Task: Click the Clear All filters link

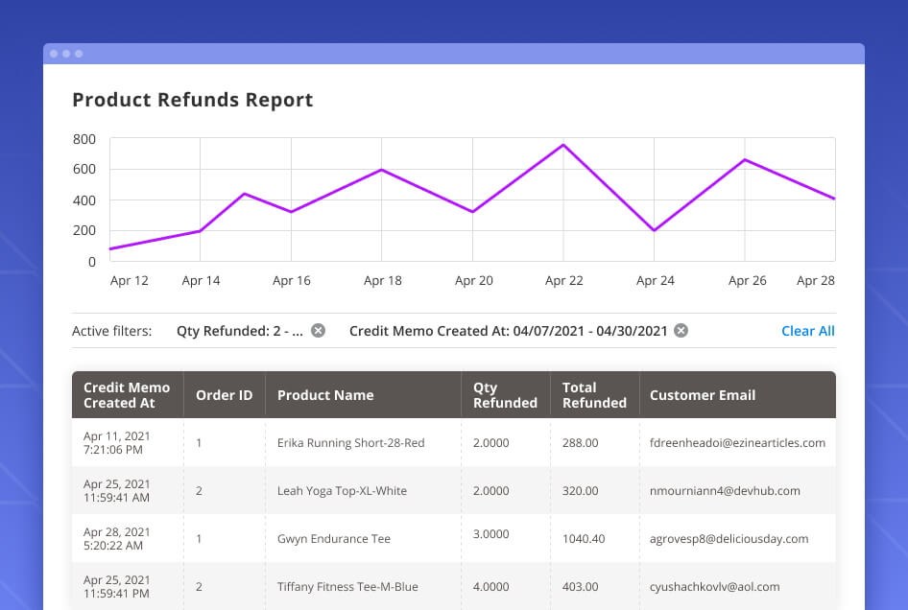Action: coord(807,331)
